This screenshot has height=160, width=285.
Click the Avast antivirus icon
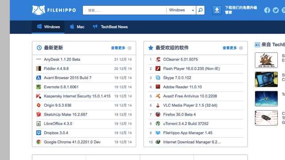click(x=158, y=96)
